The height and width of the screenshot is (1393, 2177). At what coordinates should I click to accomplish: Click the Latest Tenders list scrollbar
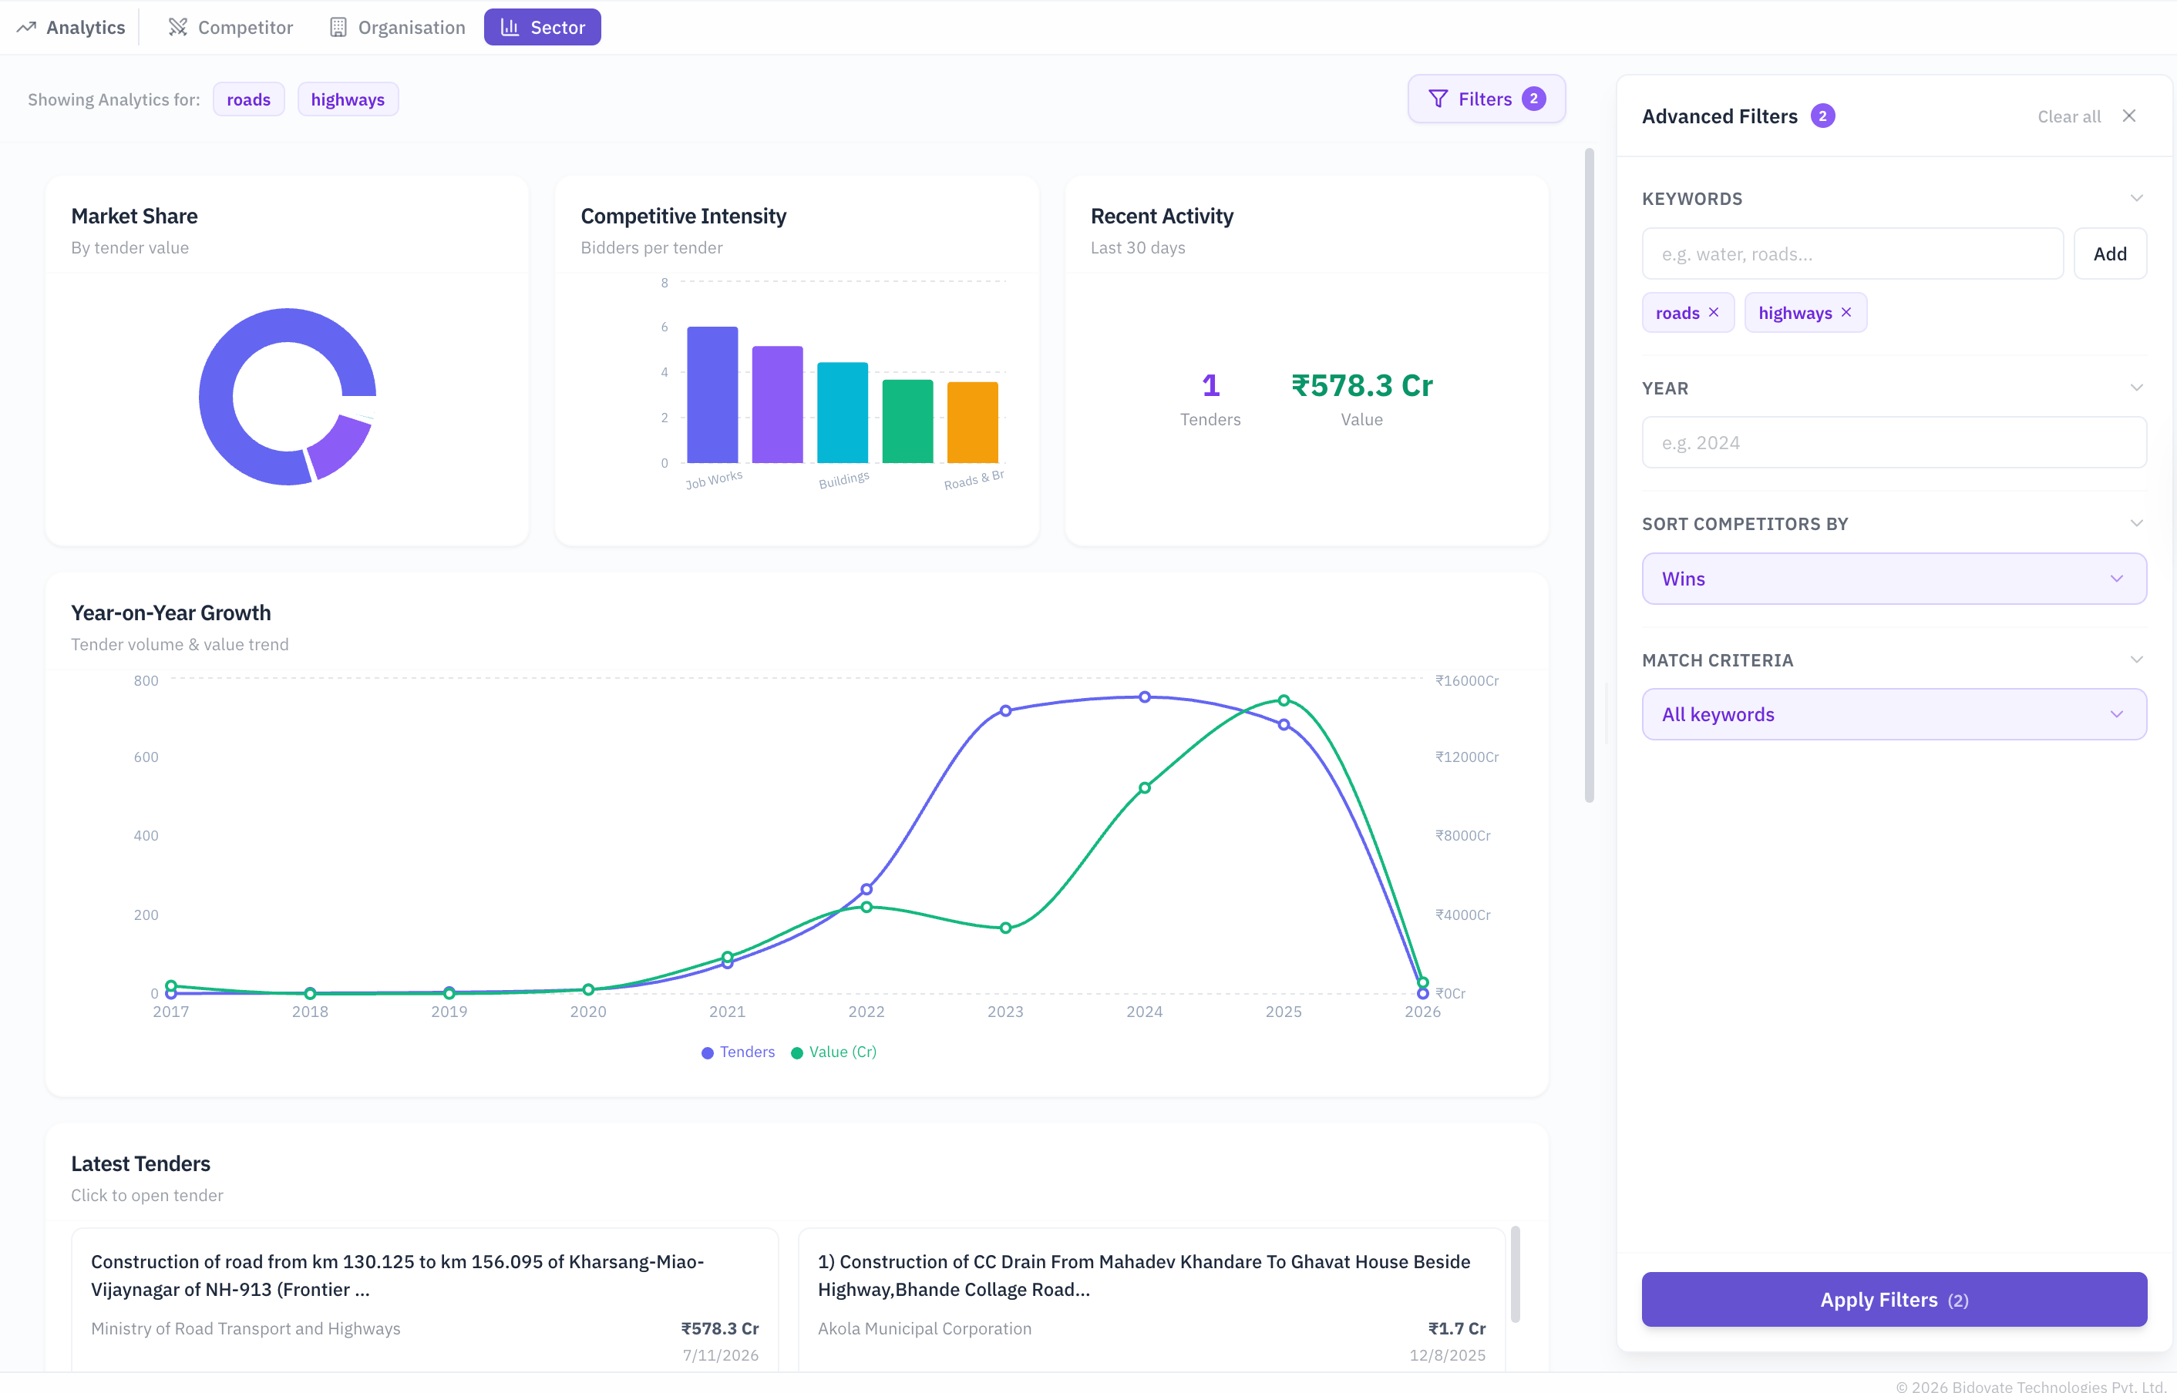point(1516,1274)
